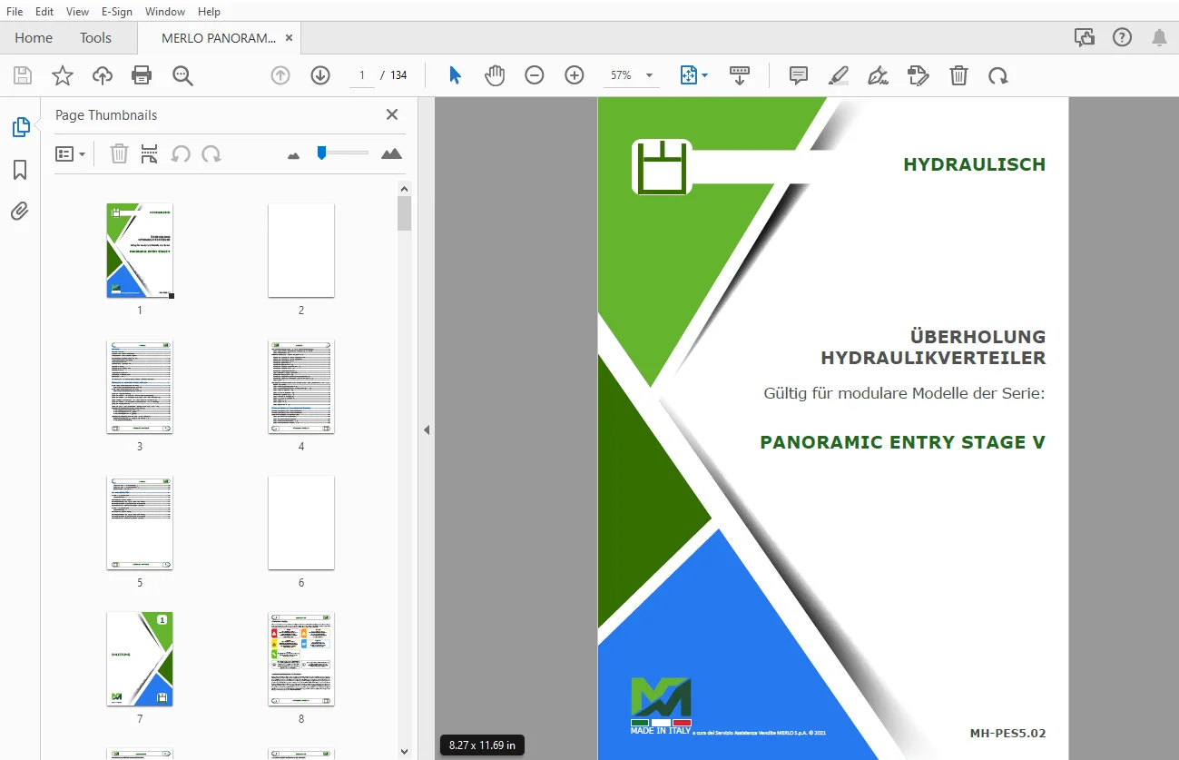Open the E-Sign menu
The width and height of the screenshot is (1179, 760).
click(x=117, y=11)
